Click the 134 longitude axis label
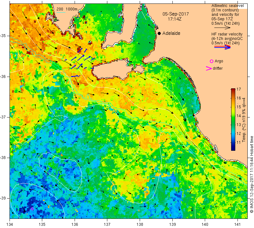Image resolution: width=254 pixels, height=228 pixels. (x=10, y=224)
